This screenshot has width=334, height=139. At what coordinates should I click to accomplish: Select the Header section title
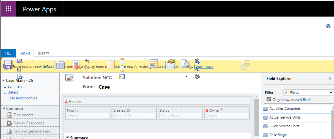(75, 102)
